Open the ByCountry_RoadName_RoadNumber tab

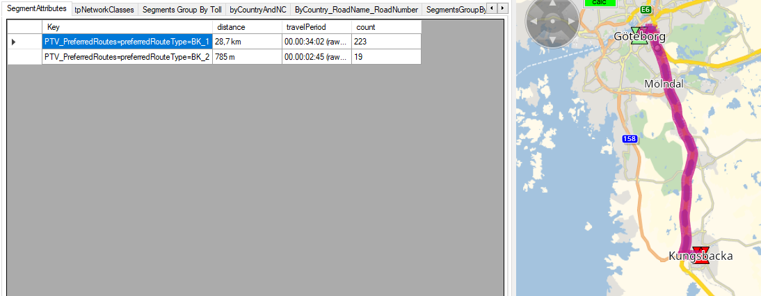356,10
